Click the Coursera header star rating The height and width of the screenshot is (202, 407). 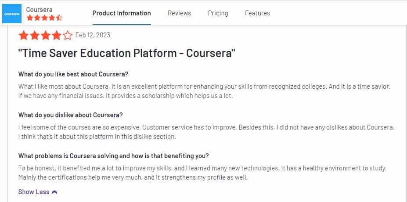point(44,18)
